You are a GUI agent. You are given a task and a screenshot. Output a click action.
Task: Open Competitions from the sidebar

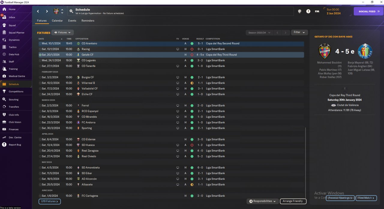[16, 92]
